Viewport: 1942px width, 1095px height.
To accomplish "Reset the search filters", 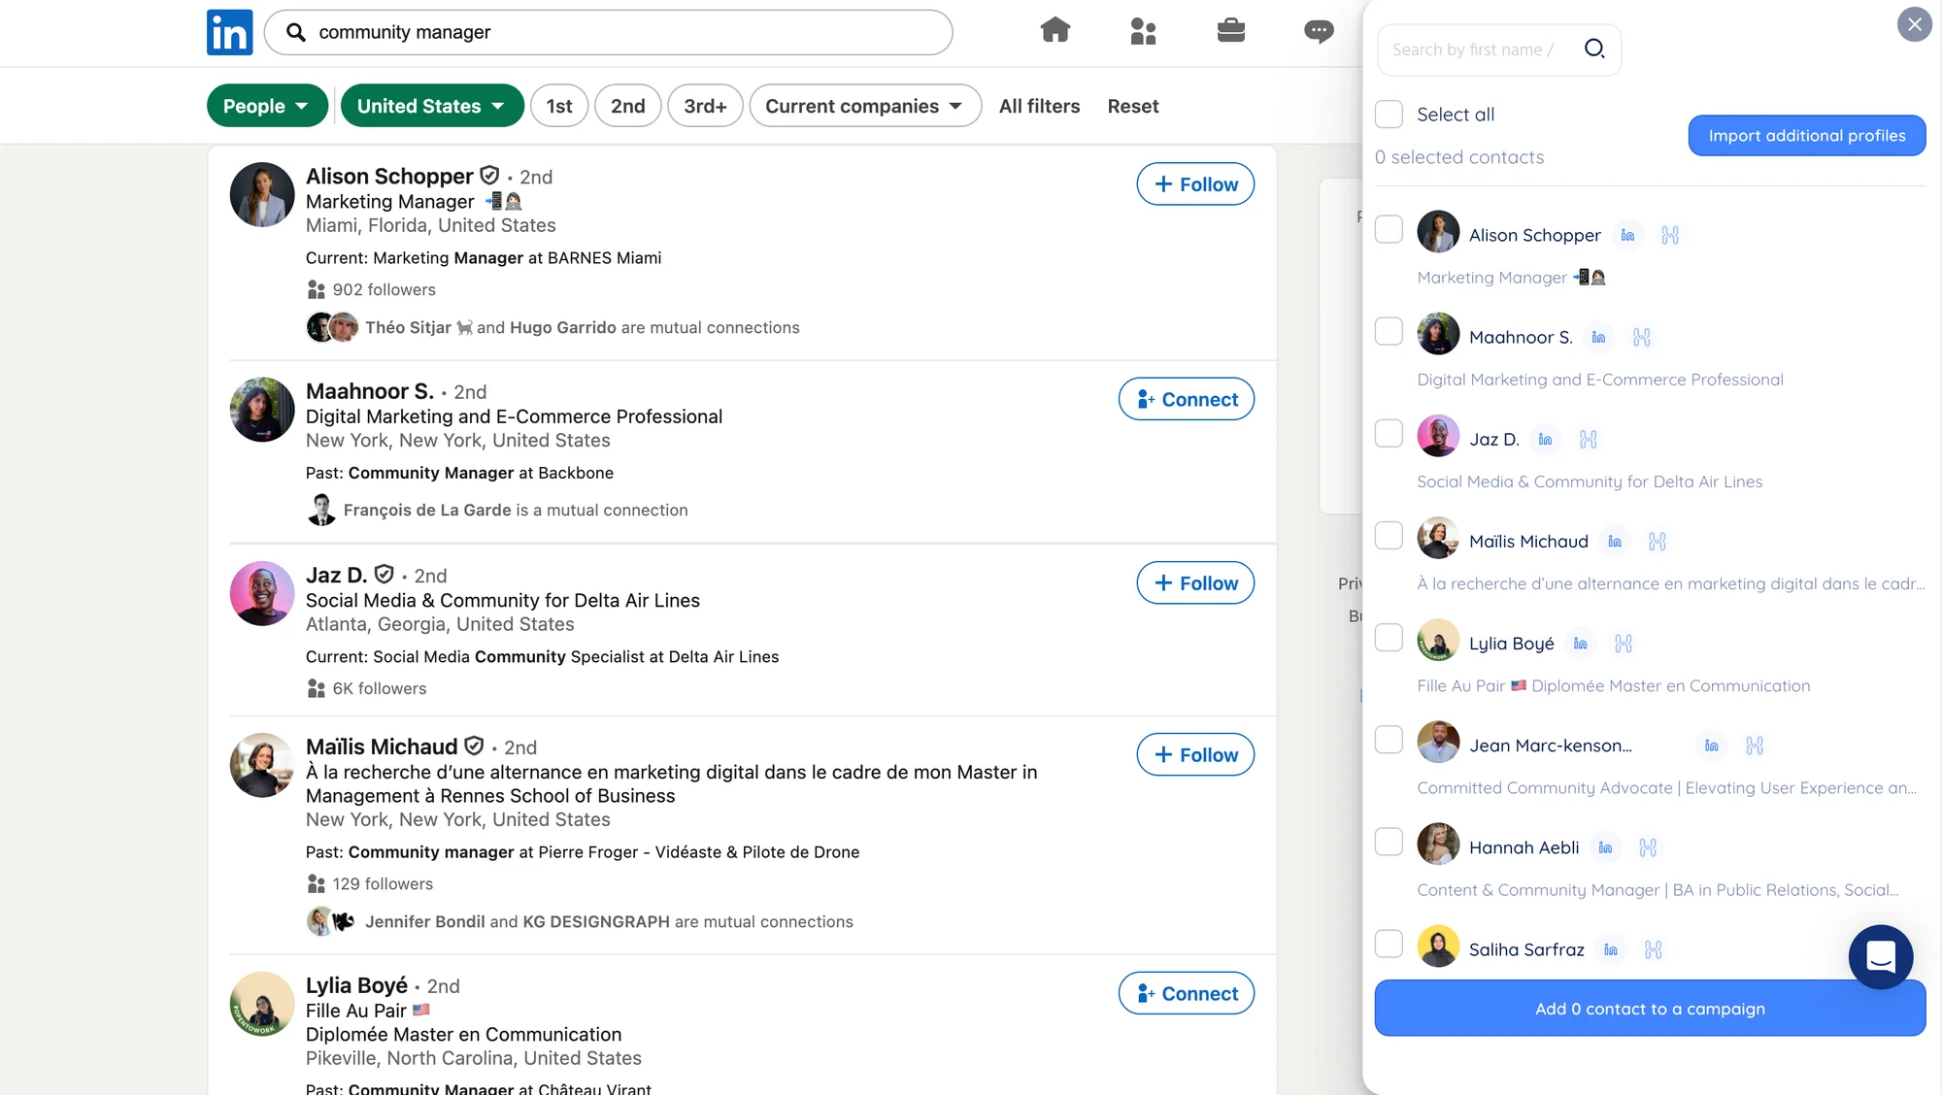I will [x=1133, y=106].
